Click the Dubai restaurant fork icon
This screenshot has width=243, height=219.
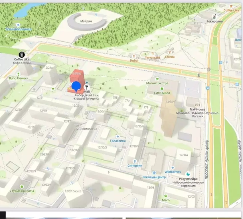point(134,56)
